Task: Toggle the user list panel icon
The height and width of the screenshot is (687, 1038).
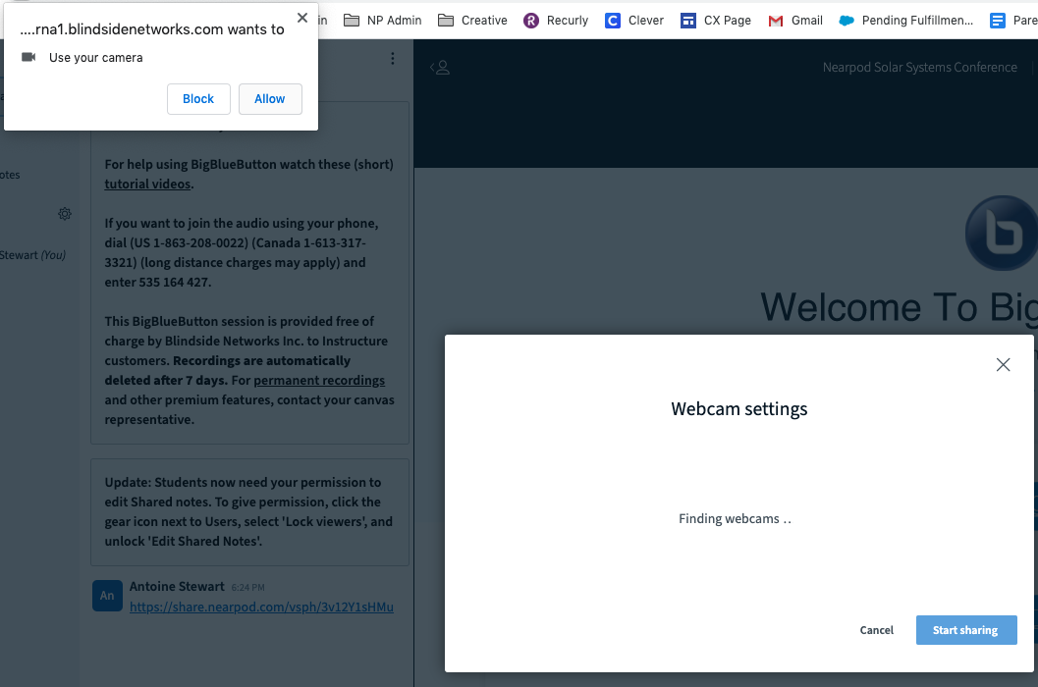Action: coord(441,68)
